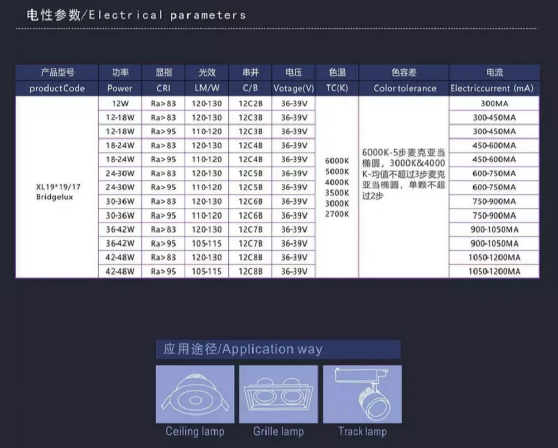Click the "productCode" column header
Screen dimensions: 558x448
tap(57, 88)
